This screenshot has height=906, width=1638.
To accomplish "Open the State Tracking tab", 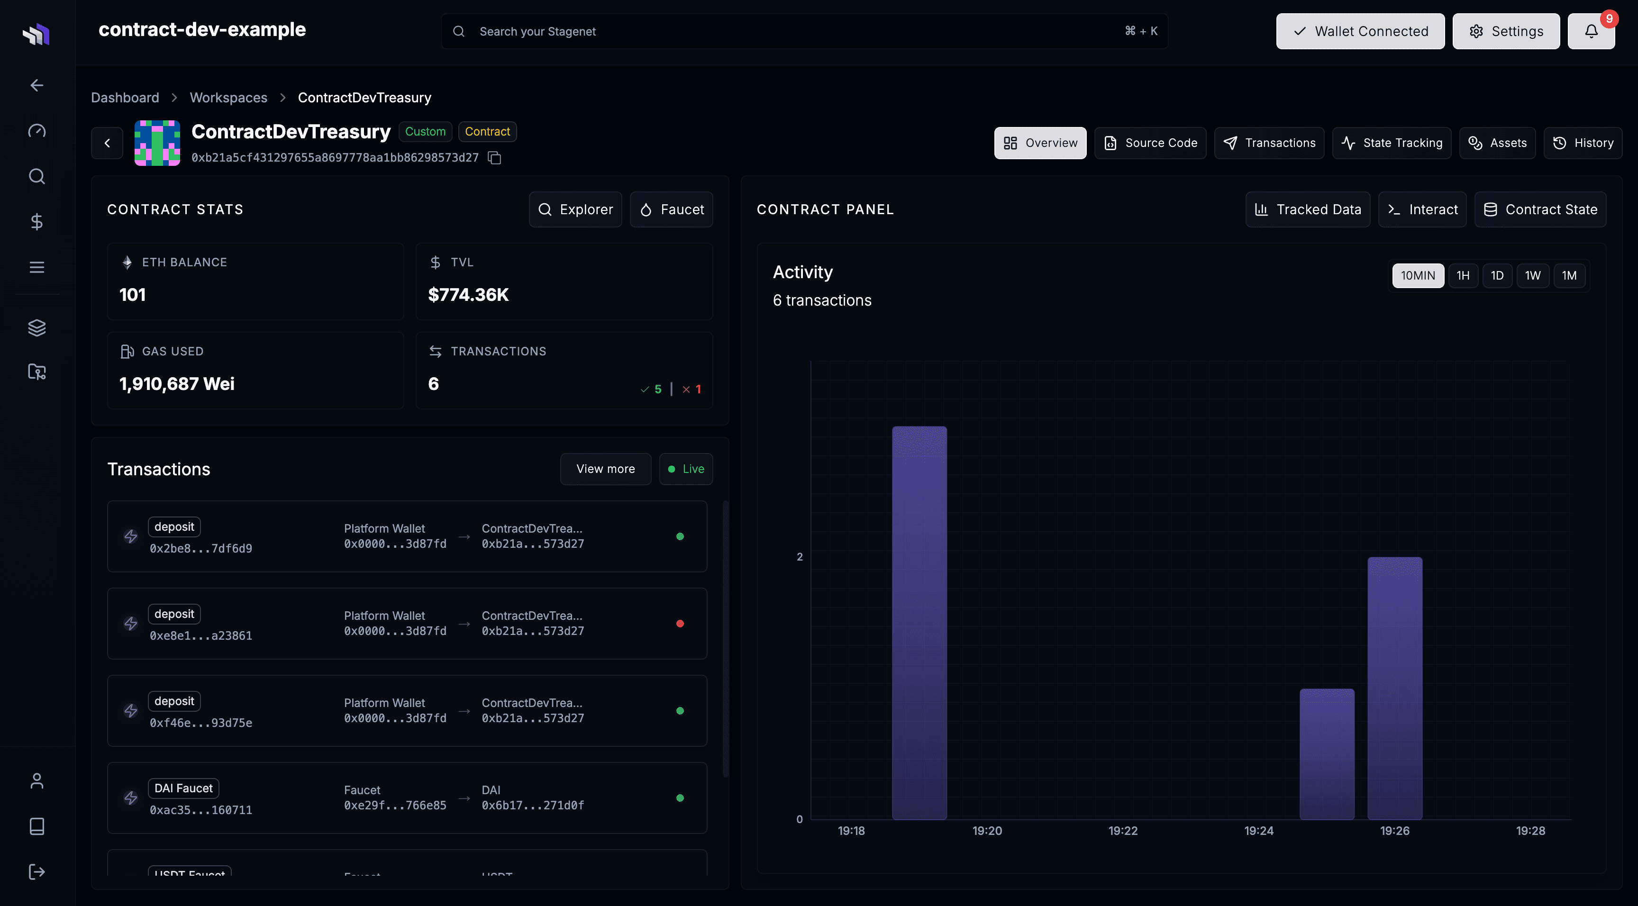I will point(1391,143).
